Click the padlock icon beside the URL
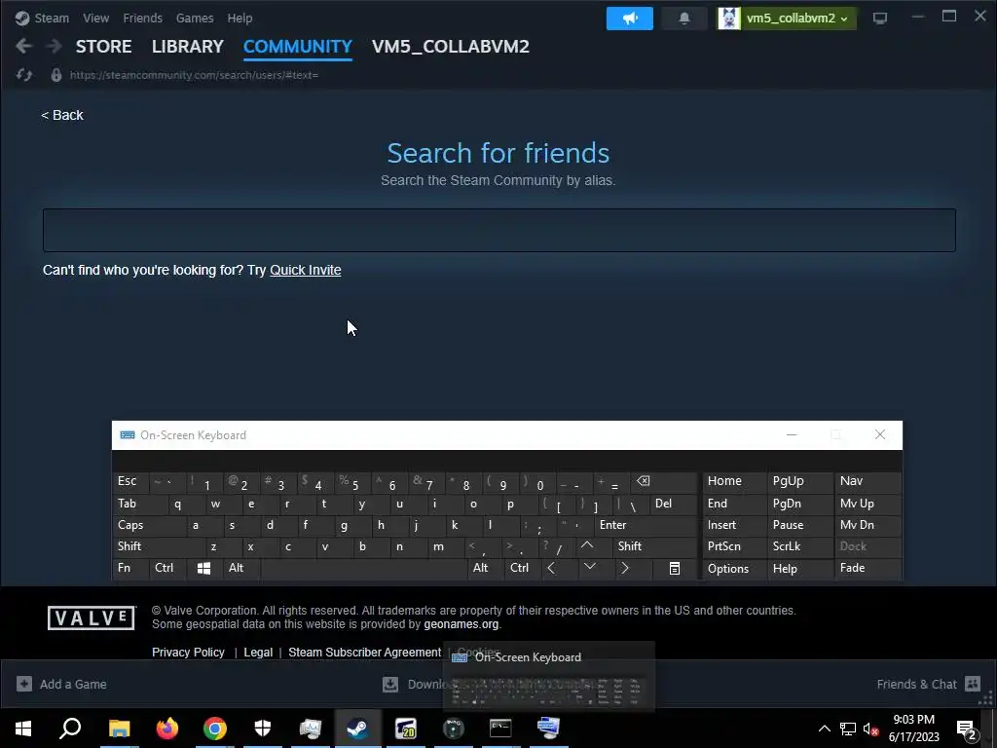The image size is (997, 748). click(x=55, y=75)
